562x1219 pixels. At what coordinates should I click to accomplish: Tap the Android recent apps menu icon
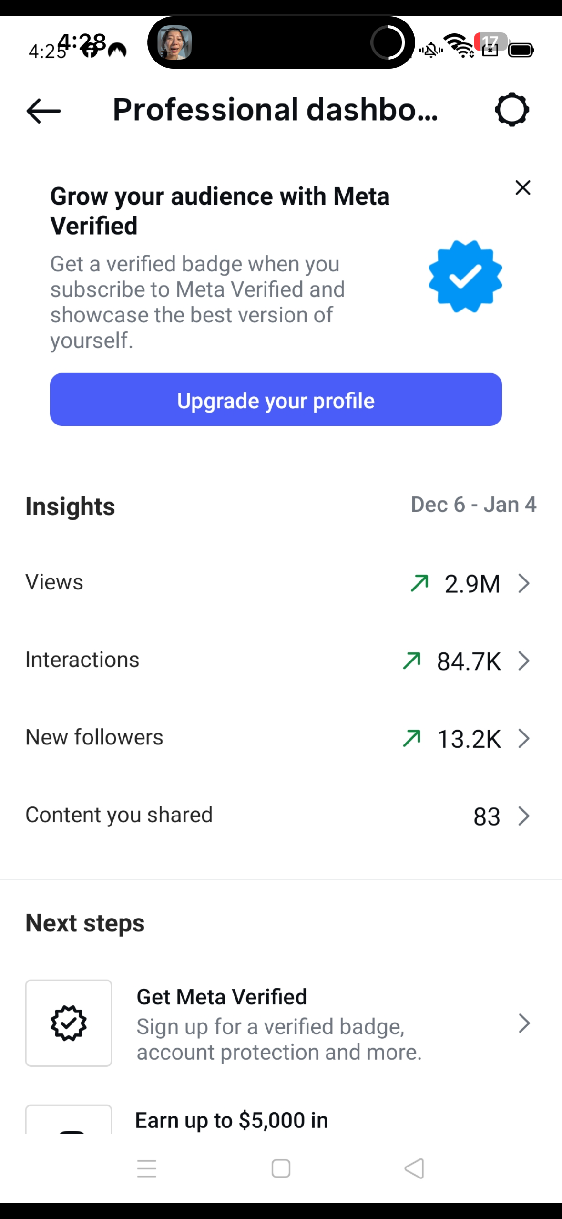[x=147, y=1168]
